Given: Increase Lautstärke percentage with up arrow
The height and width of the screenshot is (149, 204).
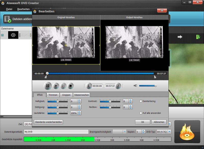Looking at the screenshot, I should pyautogui.click(x=79, y=112).
